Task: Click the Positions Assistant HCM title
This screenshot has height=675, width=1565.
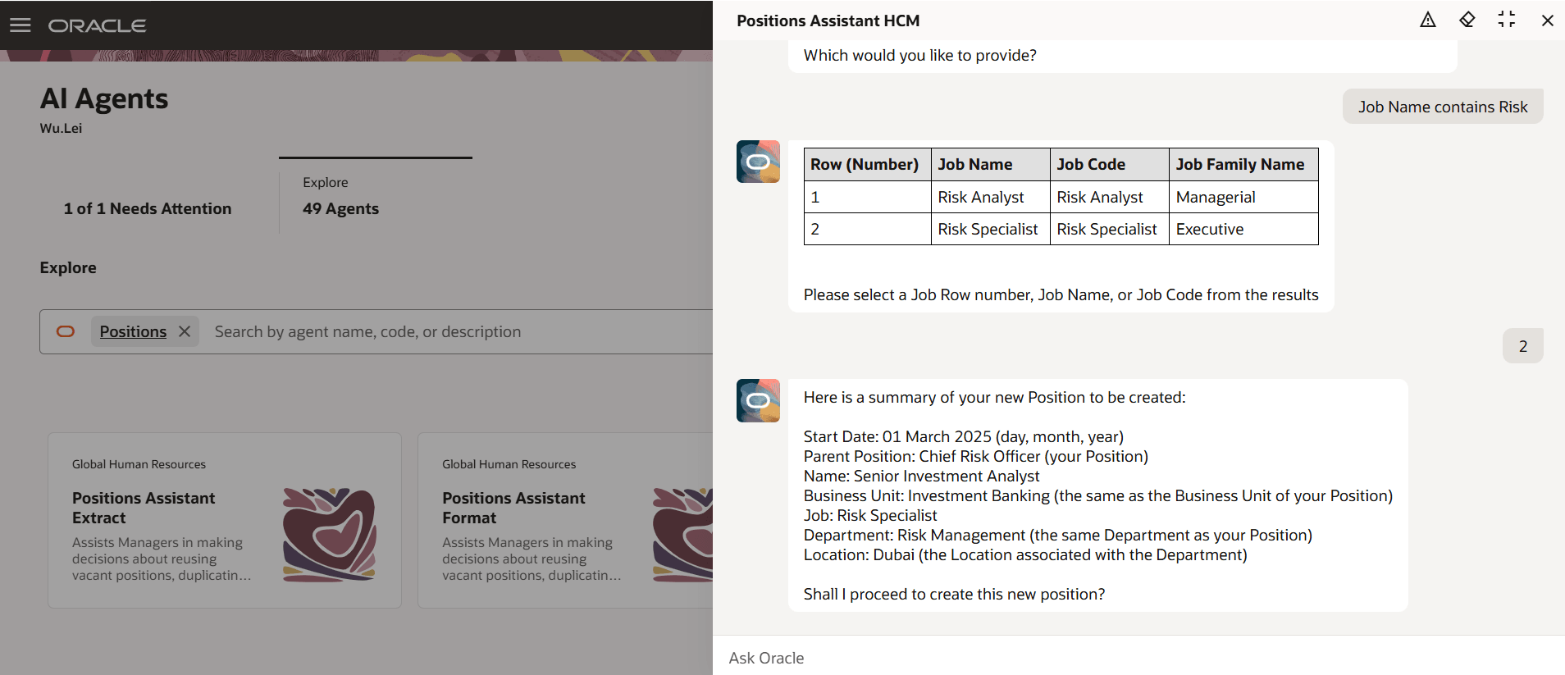Action: pos(828,21)
